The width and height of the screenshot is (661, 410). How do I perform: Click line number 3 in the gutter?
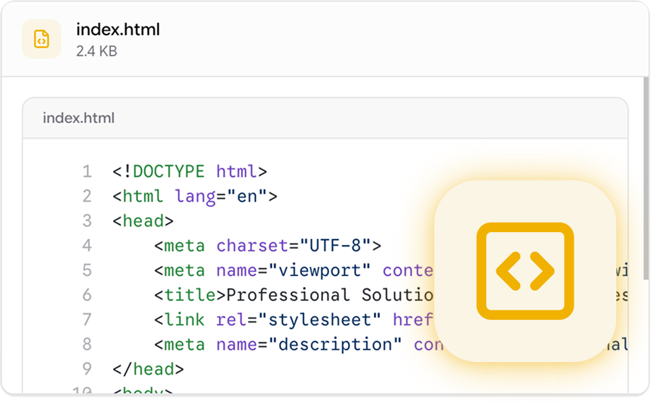87,221
